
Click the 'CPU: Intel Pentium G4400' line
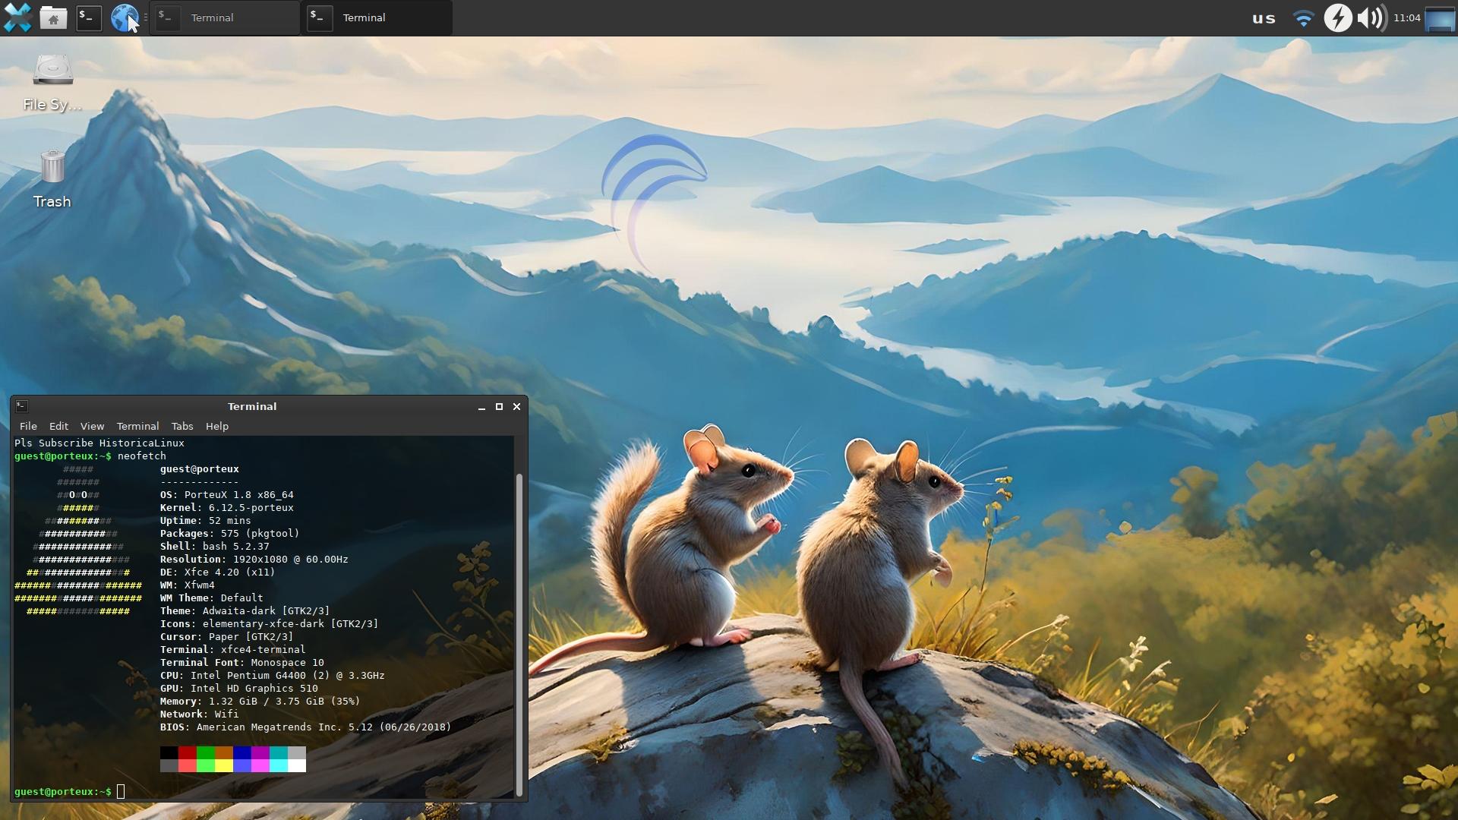[x=272, y=676]
